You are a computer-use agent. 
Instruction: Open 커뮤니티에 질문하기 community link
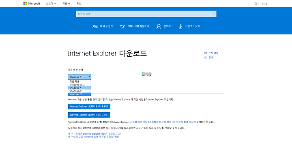(135, 26)
